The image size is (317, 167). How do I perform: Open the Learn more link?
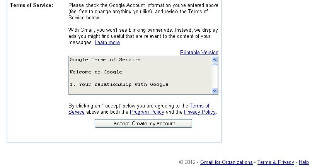[107, 43]
